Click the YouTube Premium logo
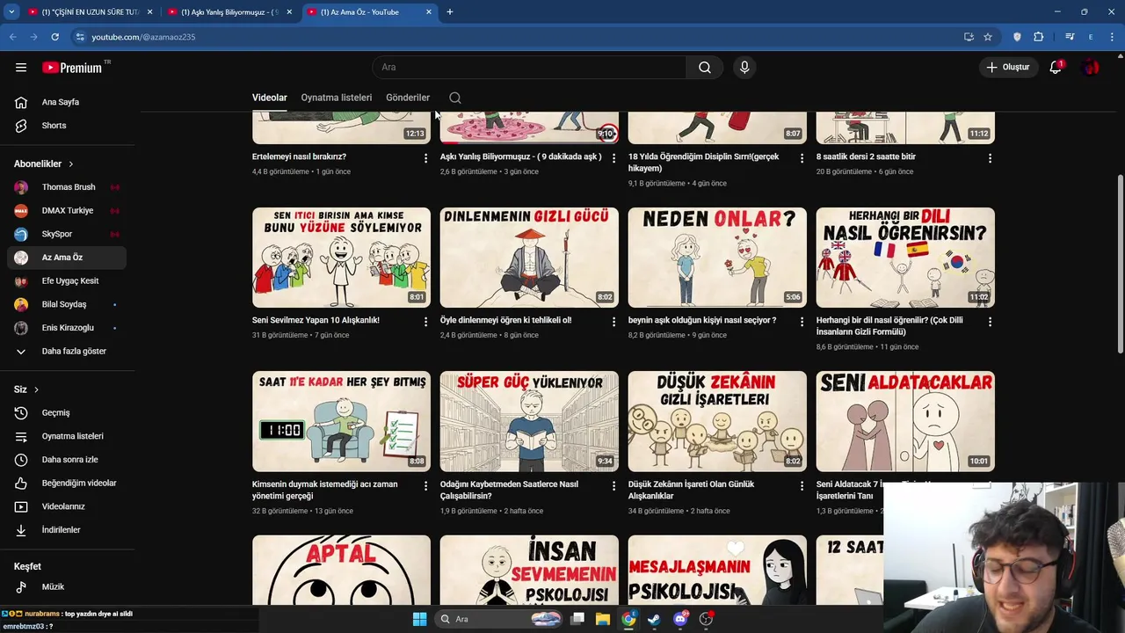Viewport: 1125px width, 633px height. point(74,68)
